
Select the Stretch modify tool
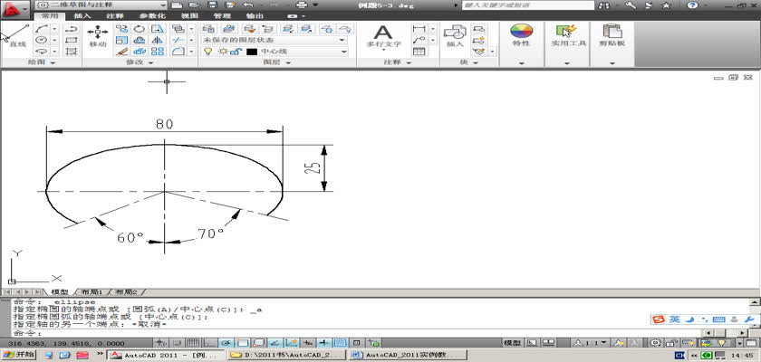point(158,29)
